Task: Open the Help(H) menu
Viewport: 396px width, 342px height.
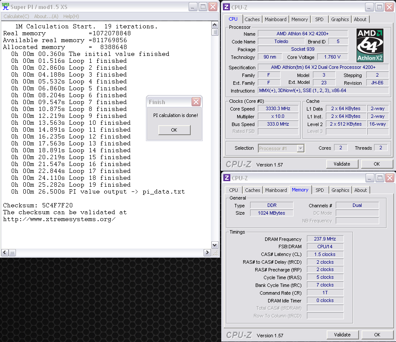Action: click(71, 16)
